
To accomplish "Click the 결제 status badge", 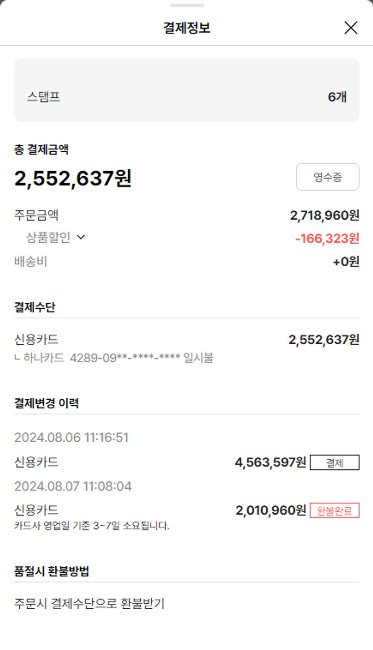I will (x=334, y=463).
